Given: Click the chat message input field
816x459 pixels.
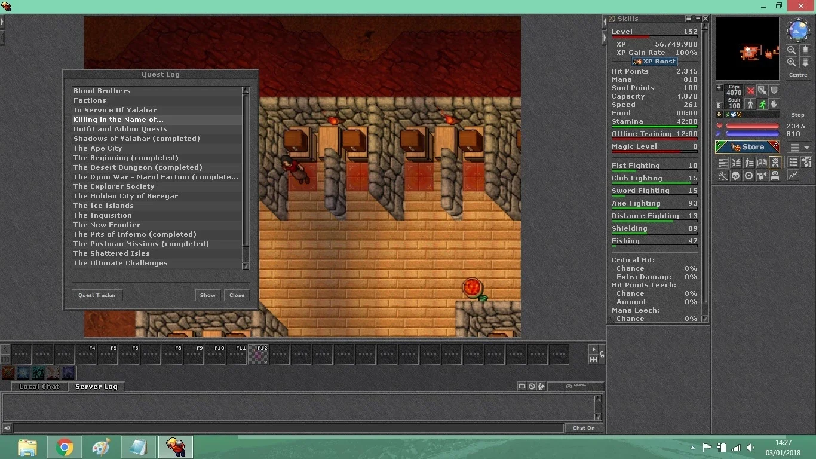Looking at the screenshot, I should click(x=289, y=428).
